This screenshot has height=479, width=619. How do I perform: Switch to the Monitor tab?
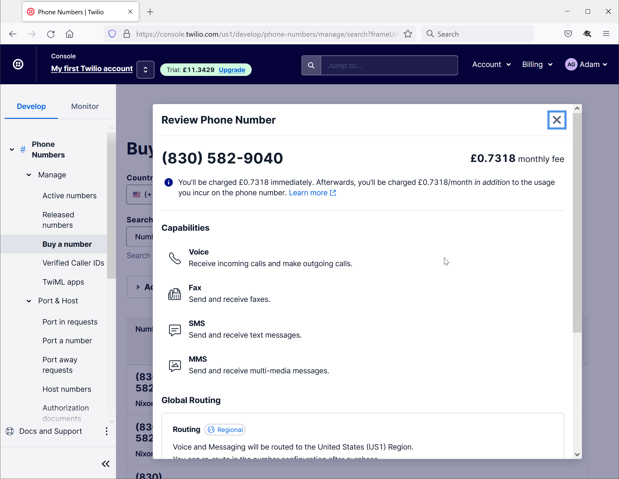point(85,106)
